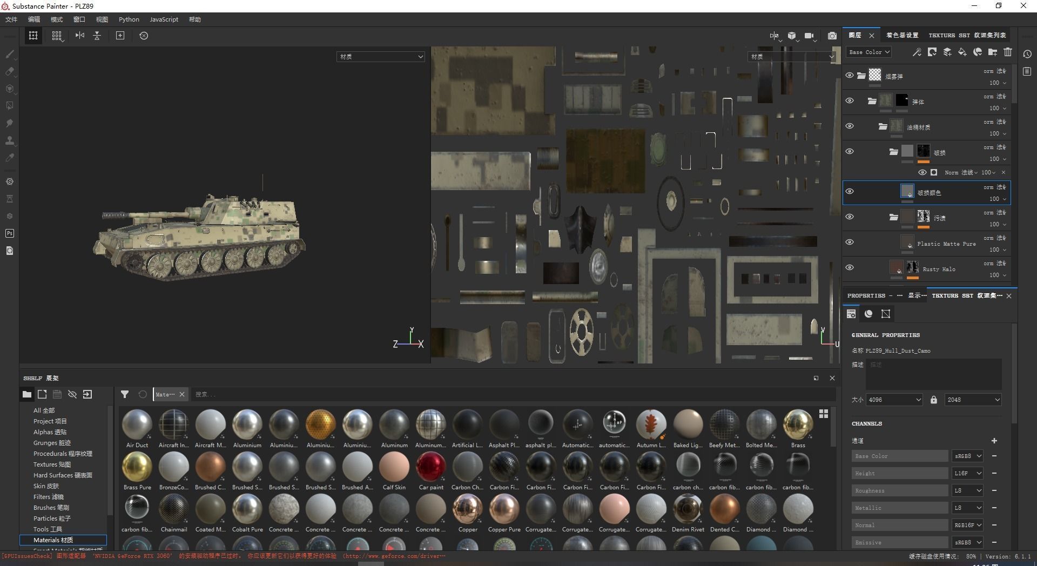
Task: Toggle horizontal mirror symmetry icon
Action: pyautogui.click(x=80, y=36)
